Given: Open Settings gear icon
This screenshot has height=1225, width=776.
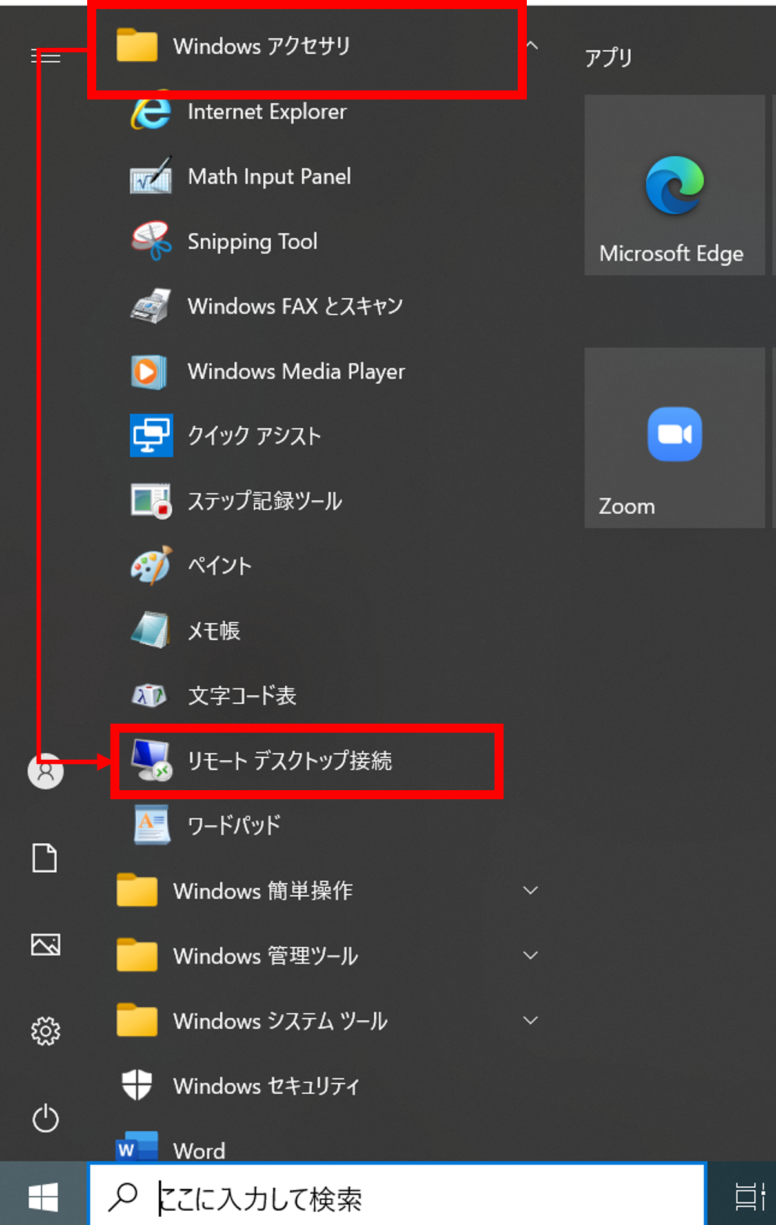Looking at the screenshot, I should (x=46, y=1031).
